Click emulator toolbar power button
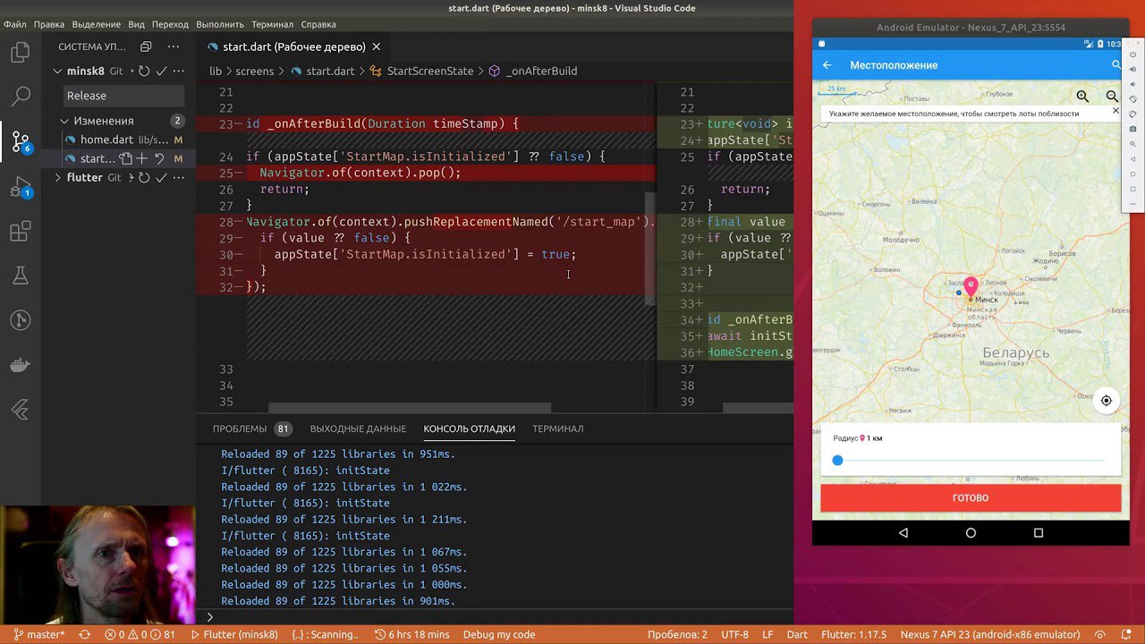 [1133, 55]
